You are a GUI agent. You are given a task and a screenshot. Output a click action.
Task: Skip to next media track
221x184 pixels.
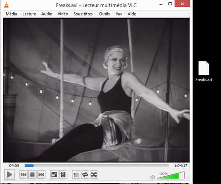point(41,175)
